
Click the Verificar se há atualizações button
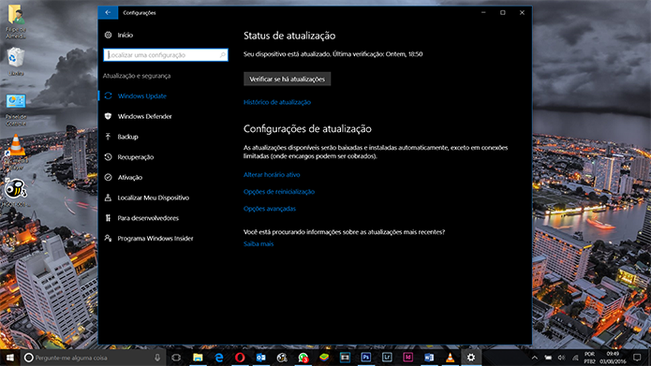pyautogui.click(x=287, y=79)
